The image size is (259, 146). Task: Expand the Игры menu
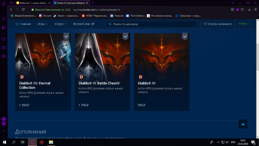pos(43,24)
